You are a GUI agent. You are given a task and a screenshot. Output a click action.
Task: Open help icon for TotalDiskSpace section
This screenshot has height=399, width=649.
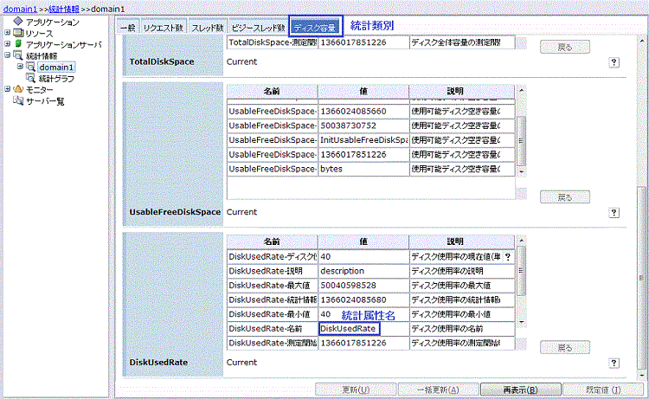614,62
